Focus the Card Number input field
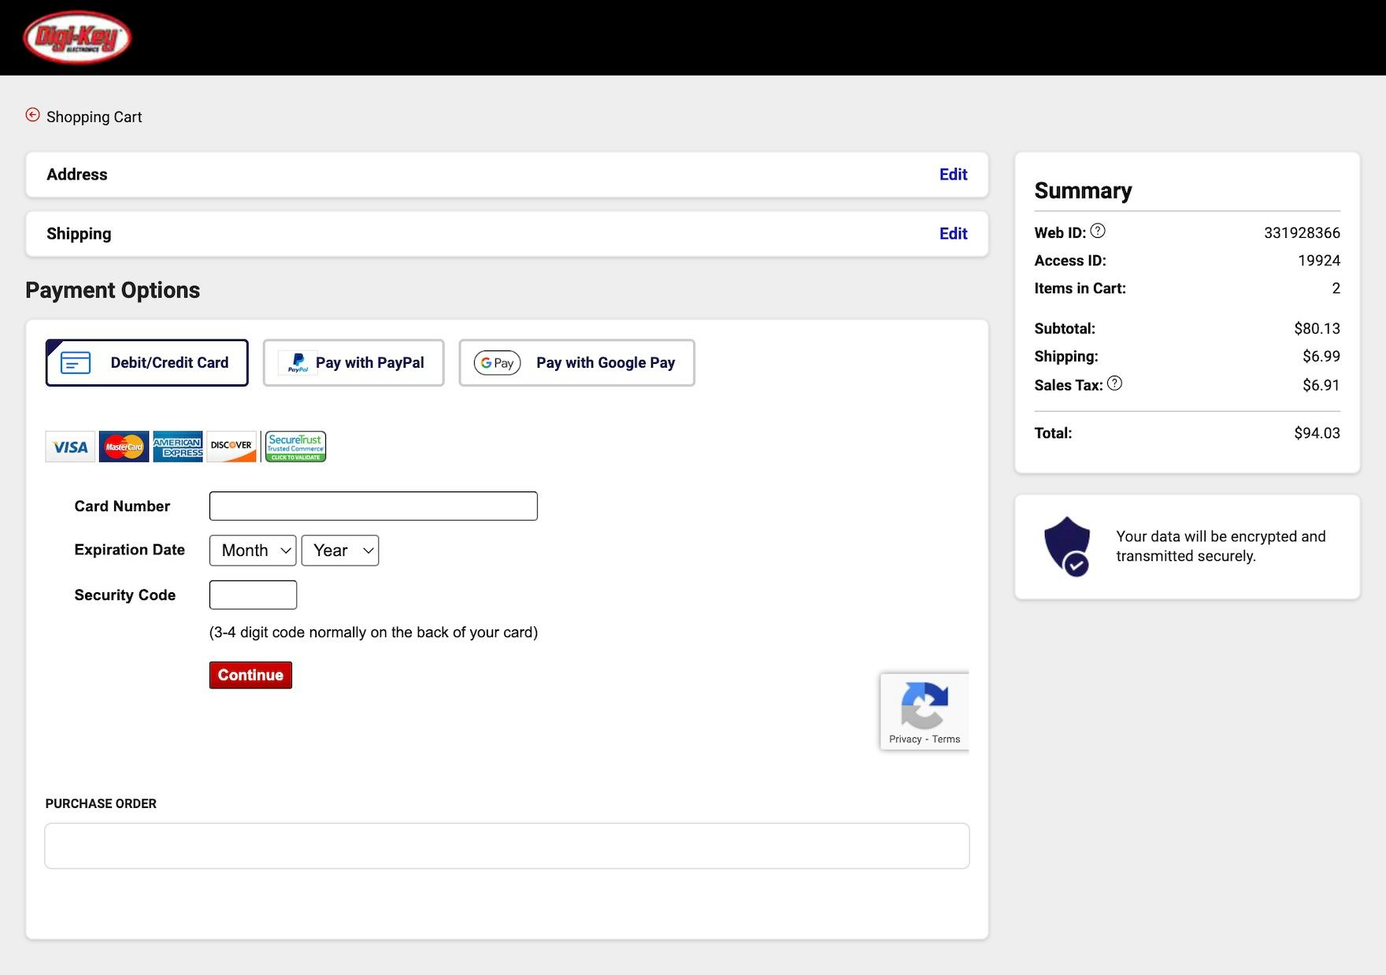Viewport: 1386px width, 975px height. 373,506
